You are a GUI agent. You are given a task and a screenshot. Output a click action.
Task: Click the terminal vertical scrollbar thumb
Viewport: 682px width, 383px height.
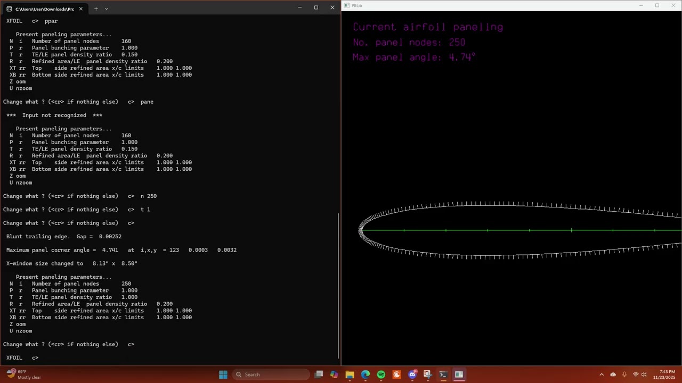(339, 286)
